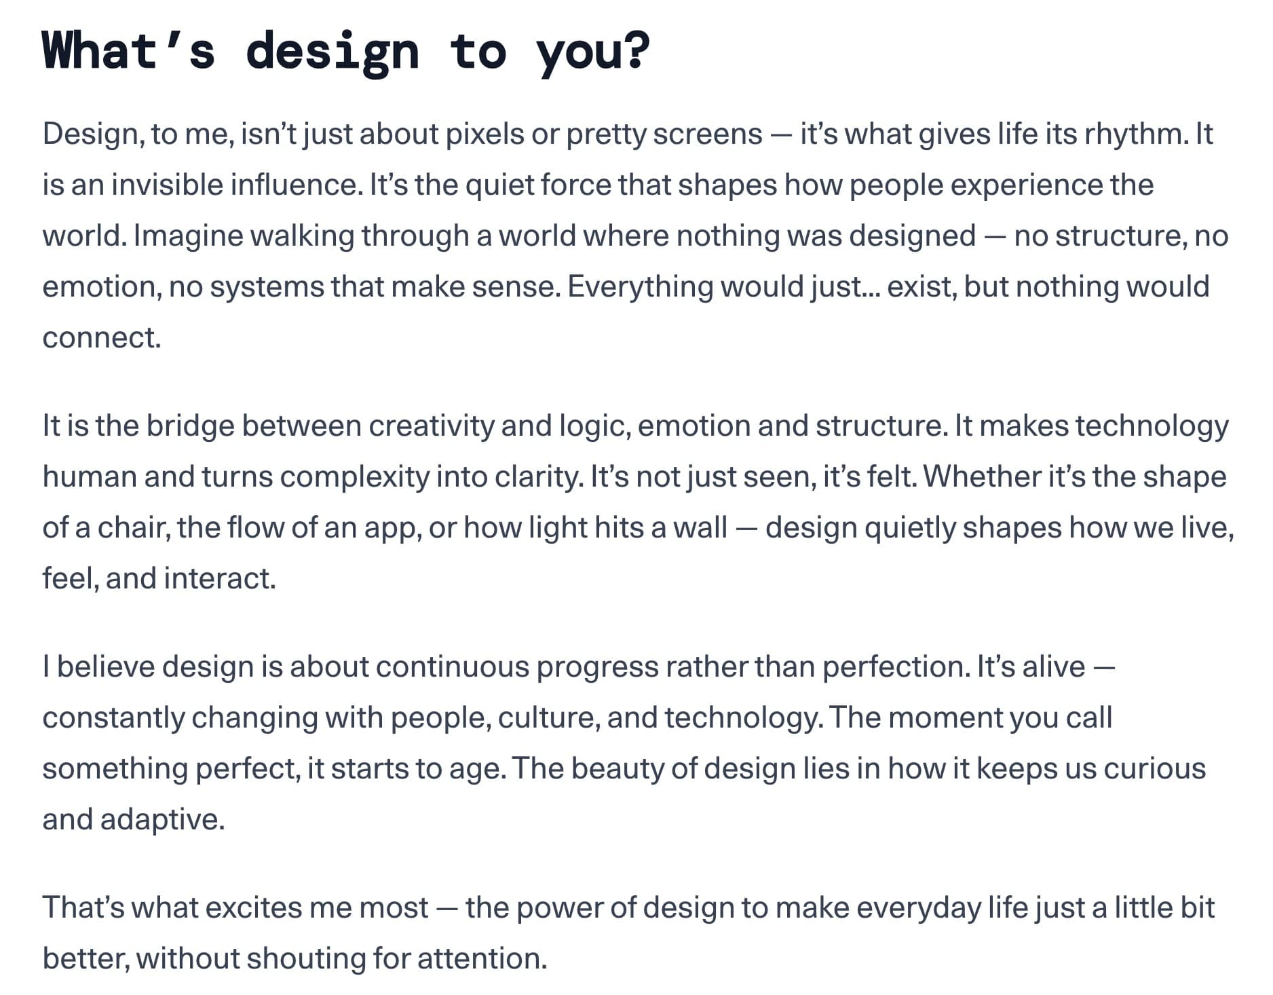This screenshot has width=1273, height=995.
Task: Click the word "Imagine" in first paragraph
Action: coord(188,236)
